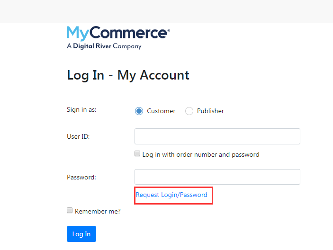333x250 pixels.
Task: Click the 'Password:' field label
Action: point(81,177)
